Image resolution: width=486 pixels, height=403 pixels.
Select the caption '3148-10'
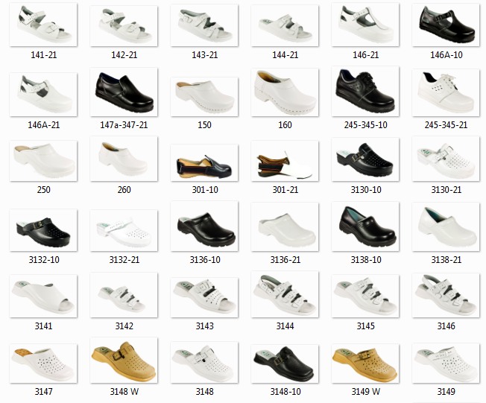(285, 392)
